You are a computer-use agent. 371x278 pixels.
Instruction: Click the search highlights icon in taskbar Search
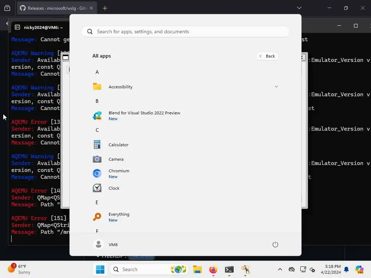(x=178, y=269)
